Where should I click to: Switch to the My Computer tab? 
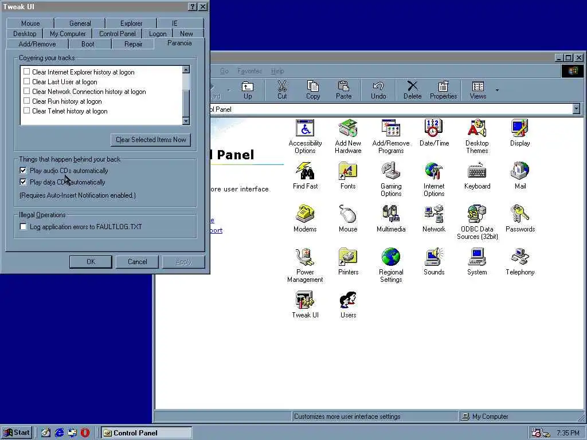tap(68, 34)
